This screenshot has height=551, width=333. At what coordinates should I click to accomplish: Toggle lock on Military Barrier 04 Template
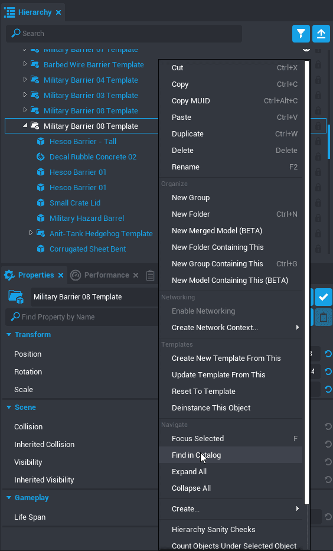318,80
